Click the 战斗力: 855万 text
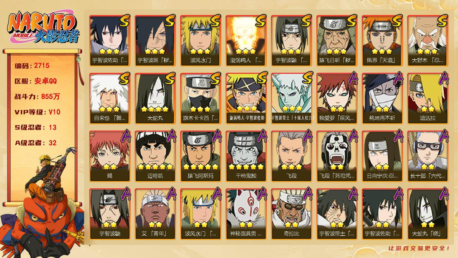Screen dimensions: 458x258 (x=37, y=96)
